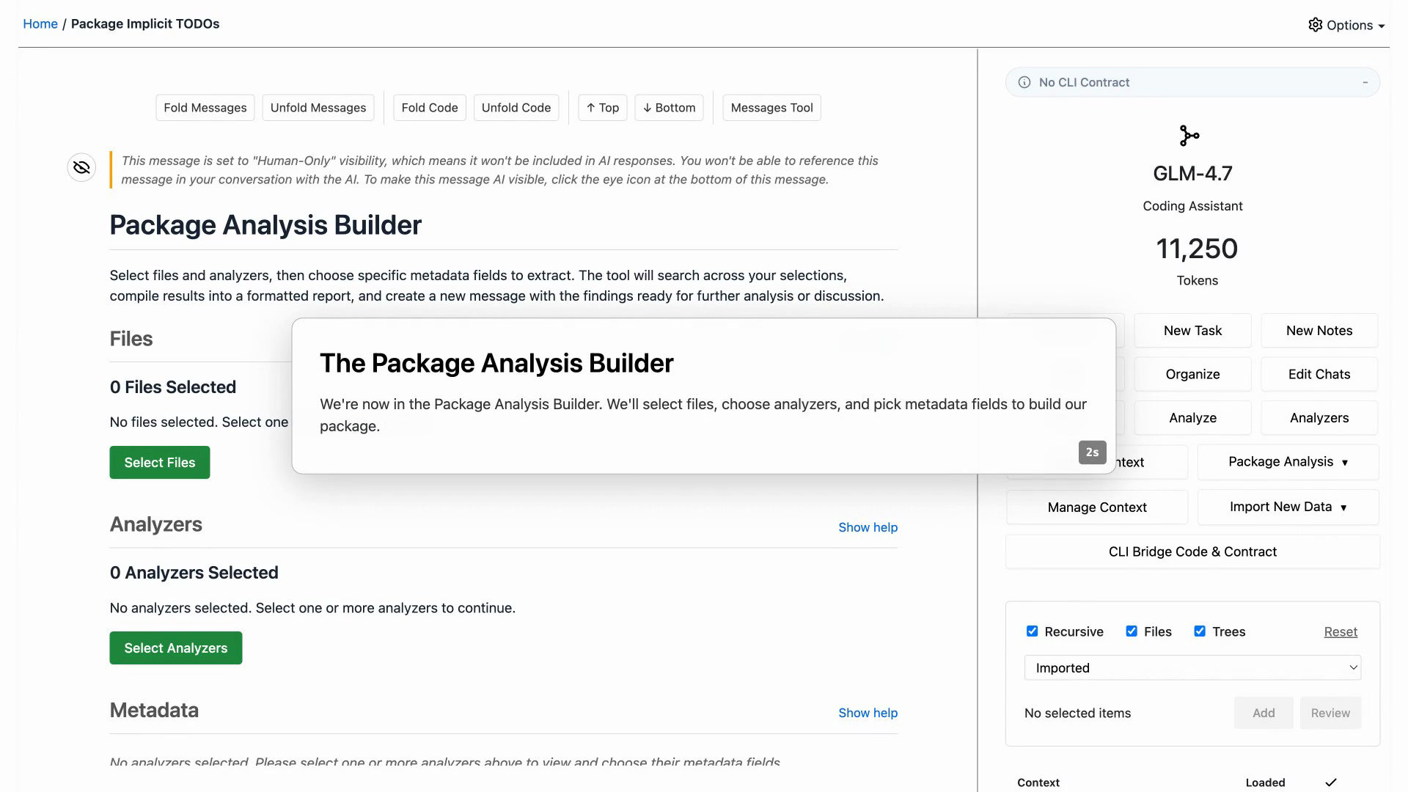This screenshot has width=1408, height=792.
Task: Click Unfold Code button
Action: point(516,108)
